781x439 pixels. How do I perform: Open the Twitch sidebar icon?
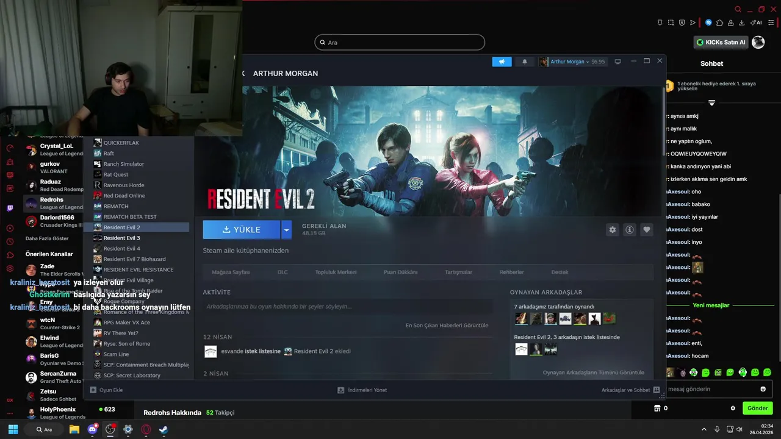(x=10, y=208)
